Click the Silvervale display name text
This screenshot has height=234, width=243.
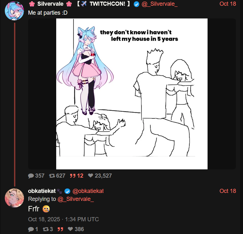[x=50, y=4]
